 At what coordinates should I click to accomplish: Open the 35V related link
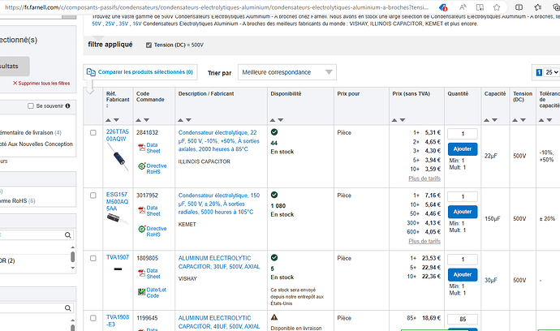[x=123, y=24]
